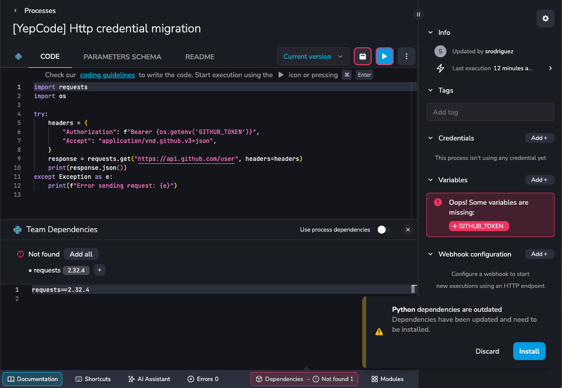This screenshot has width=562, height=388.
Task: Discard the dependency update notification
Action: (x=487, y=351)
